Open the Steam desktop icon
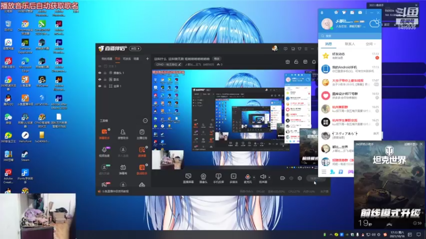The height and width of the screenshot is (239, 426). pyautogui.click(x=25, y=156)
